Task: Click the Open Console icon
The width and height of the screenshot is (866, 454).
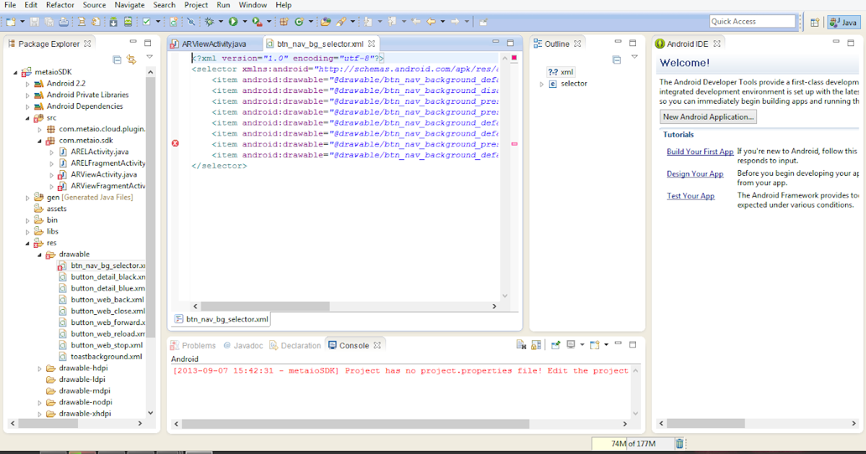Action: click(595, 344)
